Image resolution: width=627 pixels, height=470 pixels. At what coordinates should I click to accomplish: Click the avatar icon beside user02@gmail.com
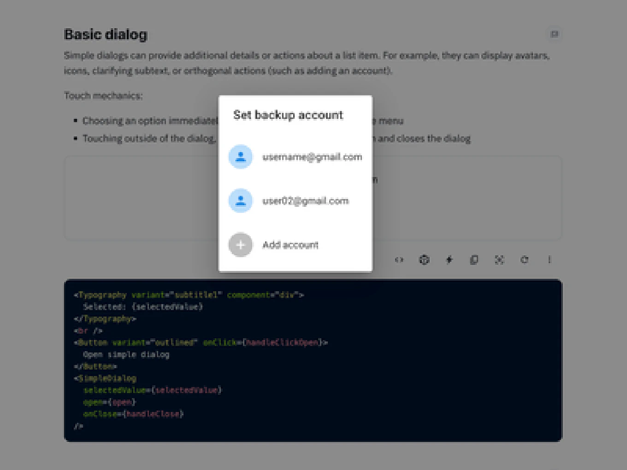[x=241, y=201]
